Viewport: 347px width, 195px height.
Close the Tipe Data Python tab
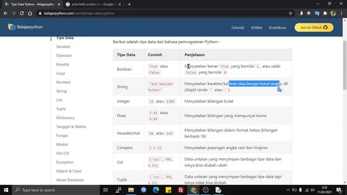(x=59, y=4)
